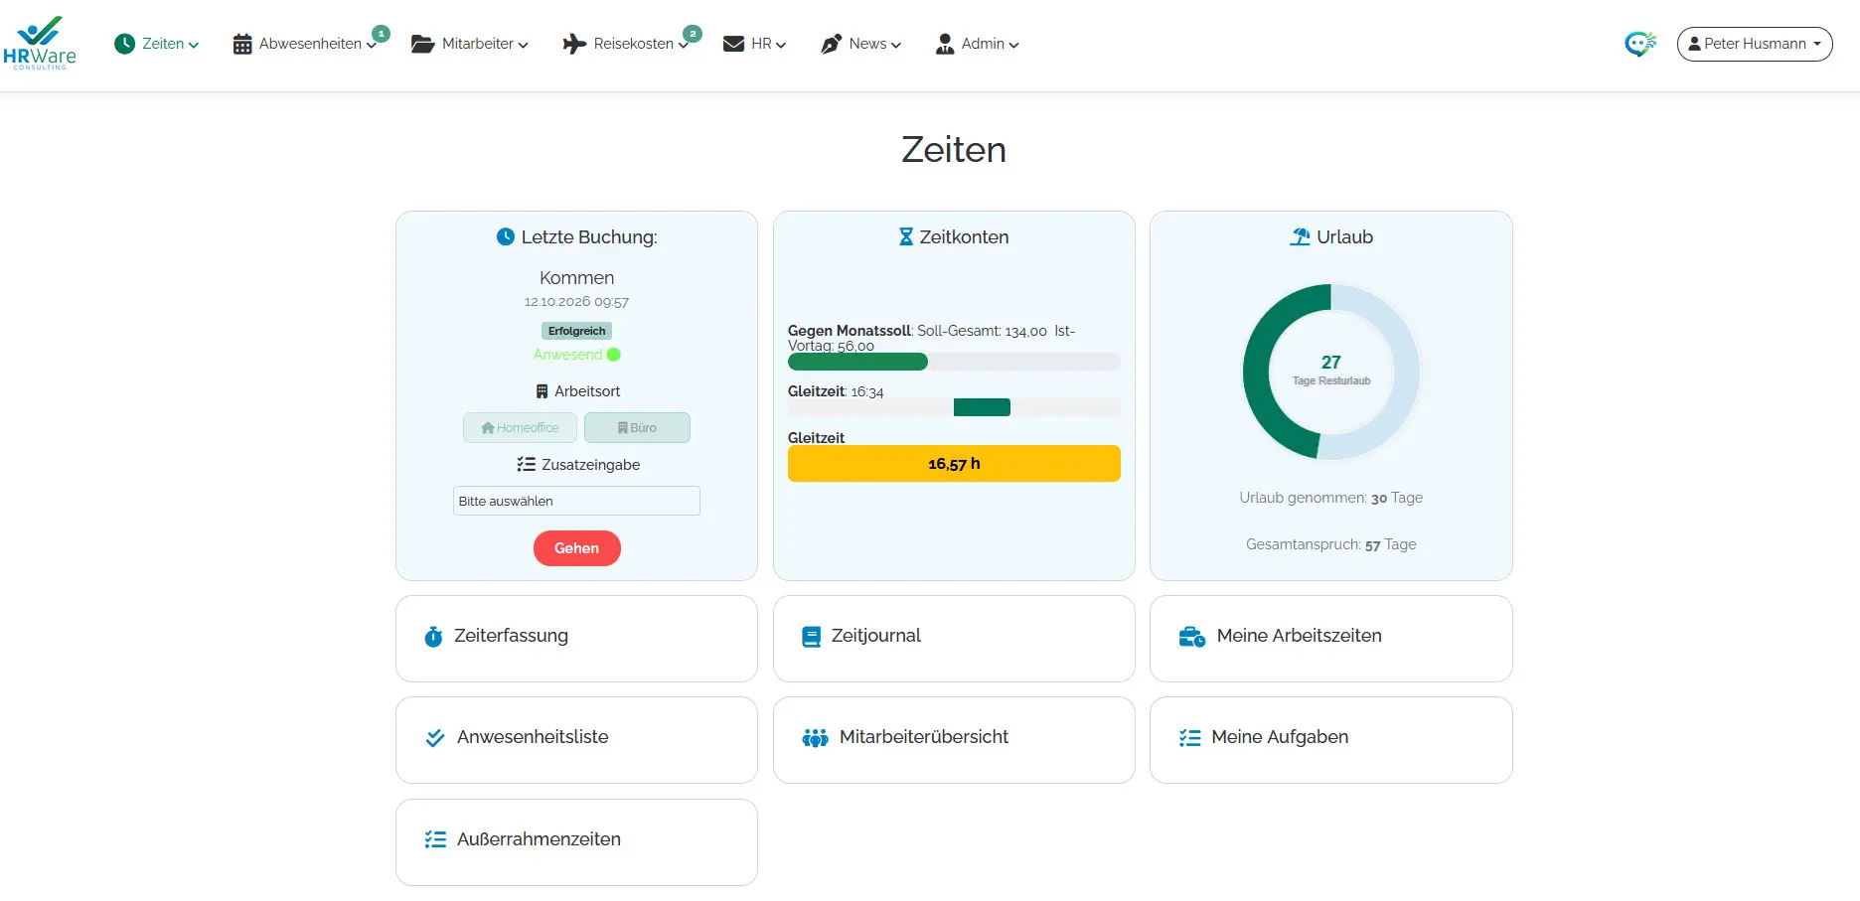Open the Abwesenheiten menu
1860x901 pixels.
(310, 44)
